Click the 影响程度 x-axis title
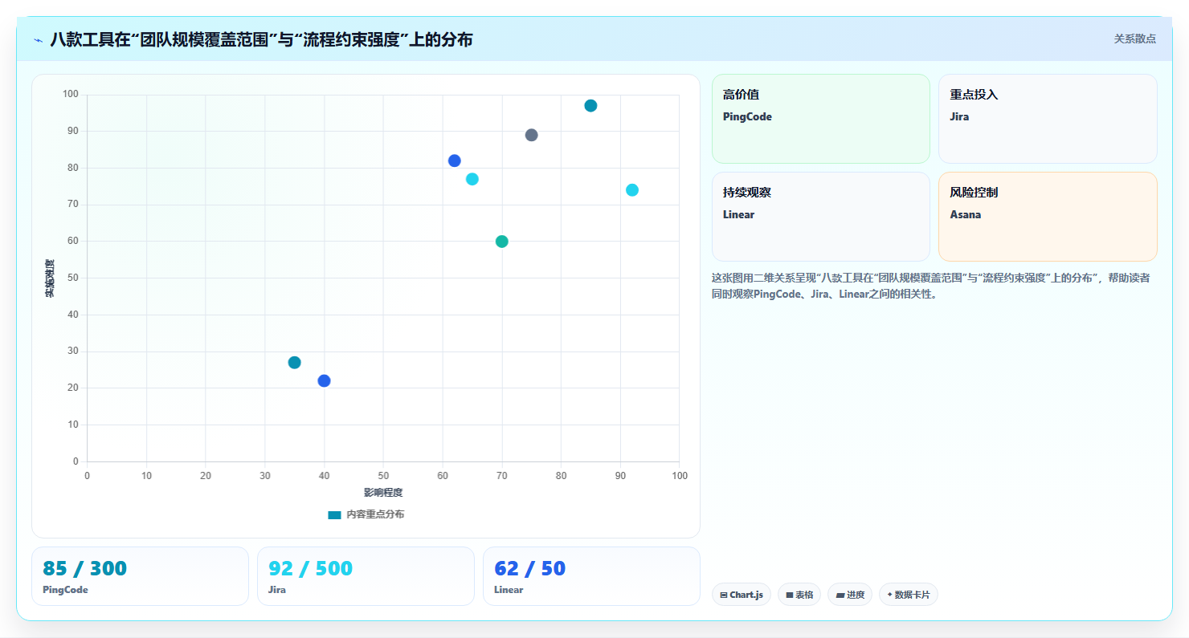Image resolution: width=1189 pixels, height=638 pixels. 383,493
